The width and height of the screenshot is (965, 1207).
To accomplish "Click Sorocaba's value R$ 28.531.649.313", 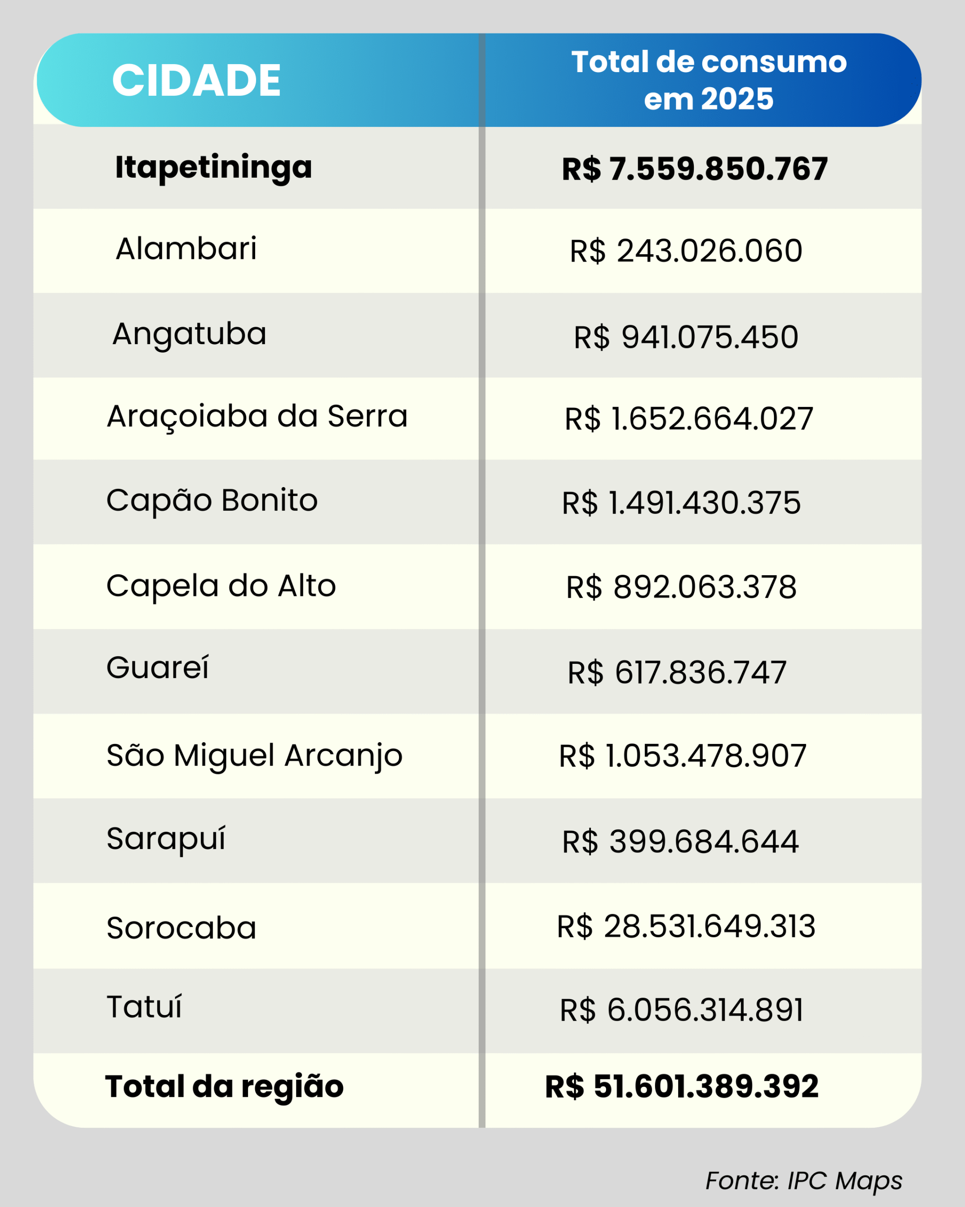I will pos(686,926).
